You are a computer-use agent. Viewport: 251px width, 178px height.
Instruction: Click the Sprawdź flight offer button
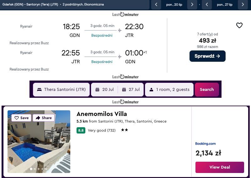[x=207, y=56]
